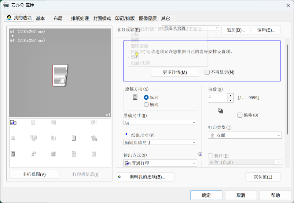The image size is (294, 203).
Task: Open the 喜好设置 dropdown
Action: (191, 28)
